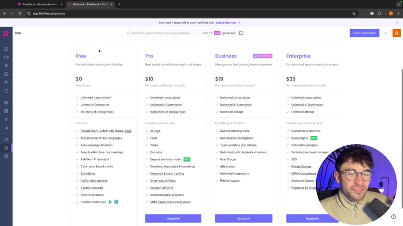Focus the meeting search input field
Image resolution: width=403 pixels, height=226 pixels.
pyautogui.click(x=166, y=33)
